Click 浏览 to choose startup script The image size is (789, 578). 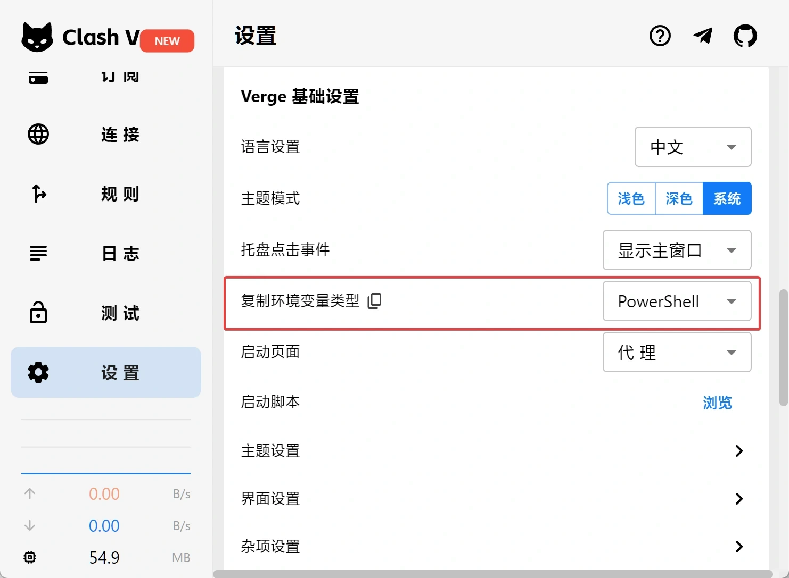coord(718,403)
